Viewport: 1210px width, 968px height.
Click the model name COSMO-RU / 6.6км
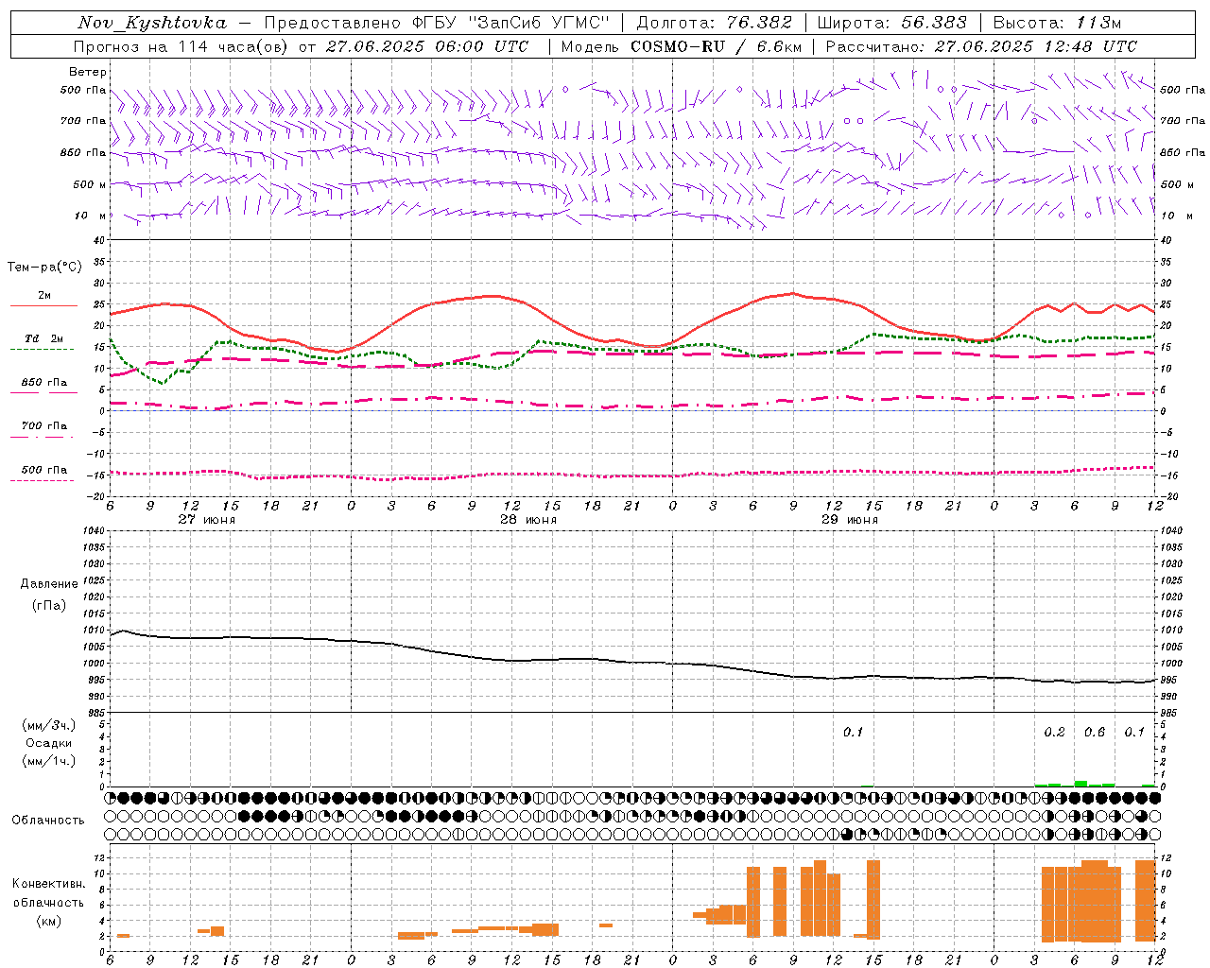click(717, 46)
